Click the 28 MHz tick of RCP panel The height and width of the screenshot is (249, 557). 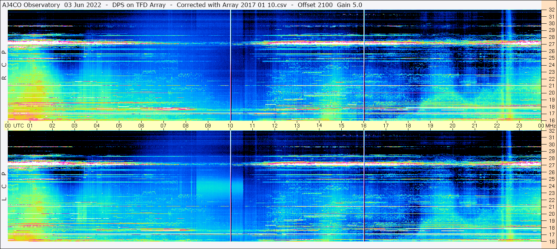point(551,37)
